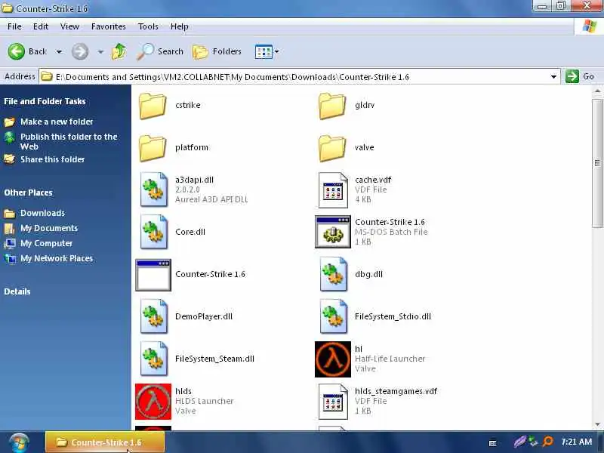Viewport: 604px width, 453px height.
Task: Collapse the Other Places section
Action: [x=28, y=193]
